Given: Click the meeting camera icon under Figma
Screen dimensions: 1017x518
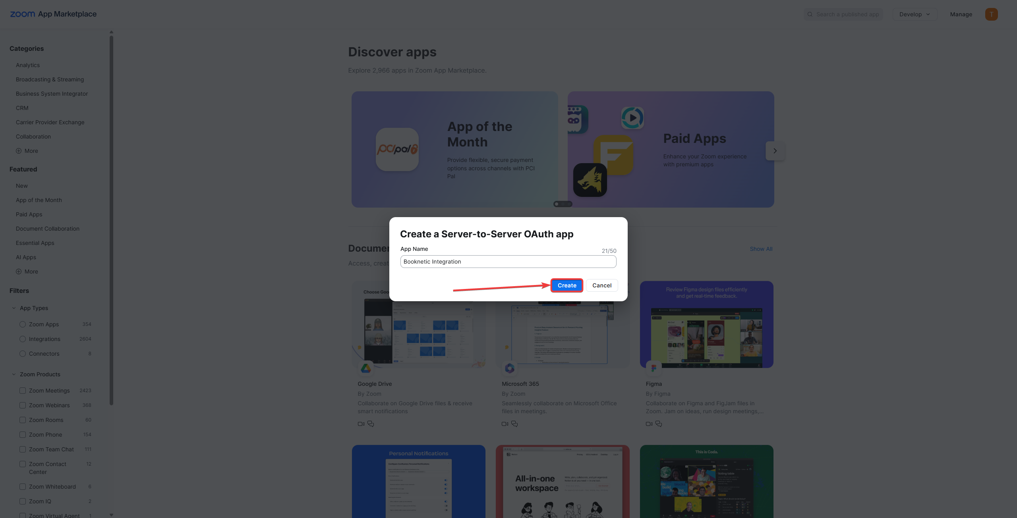Looking at the screenshot, I should [x=649, y=424].
